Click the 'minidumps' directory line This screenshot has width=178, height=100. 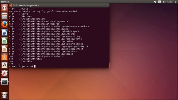coord(42,34)
